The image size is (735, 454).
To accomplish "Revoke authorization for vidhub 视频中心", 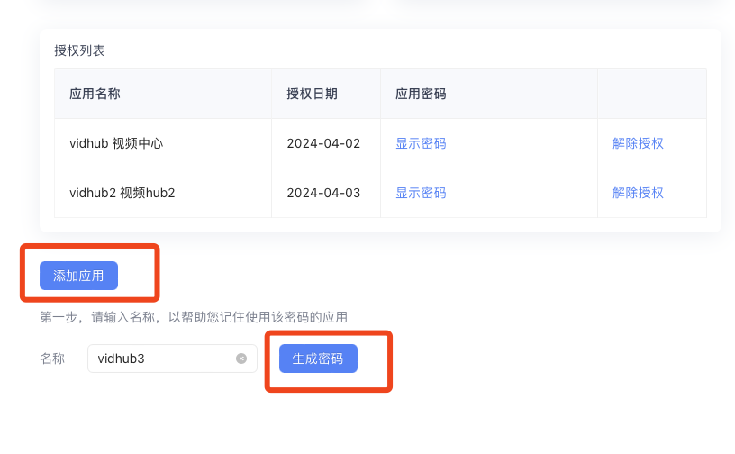I will pyautogui.click(x=638, y=143).
